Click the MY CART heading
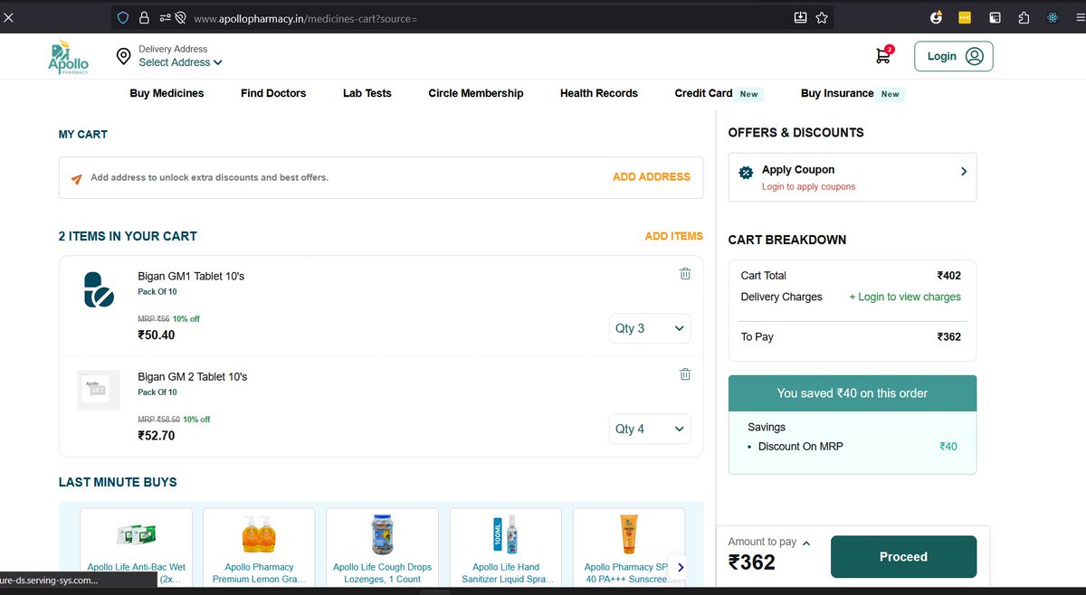 click(x=83, y=134)
